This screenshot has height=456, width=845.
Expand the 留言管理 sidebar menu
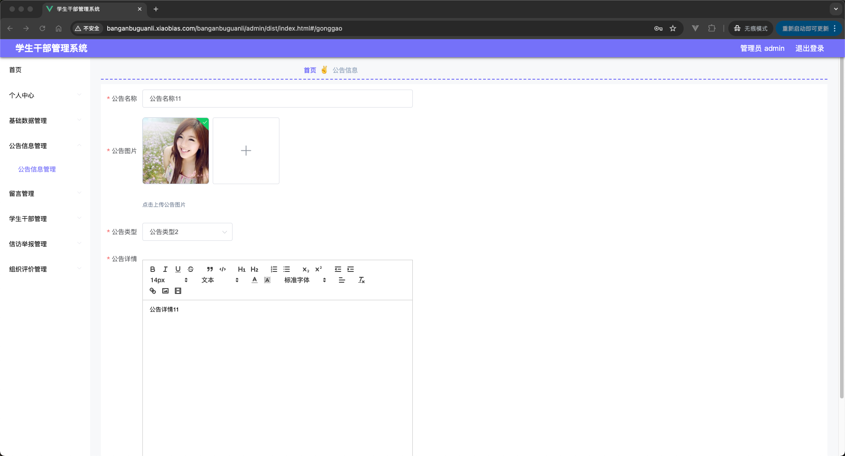click(x=45, y=194)
